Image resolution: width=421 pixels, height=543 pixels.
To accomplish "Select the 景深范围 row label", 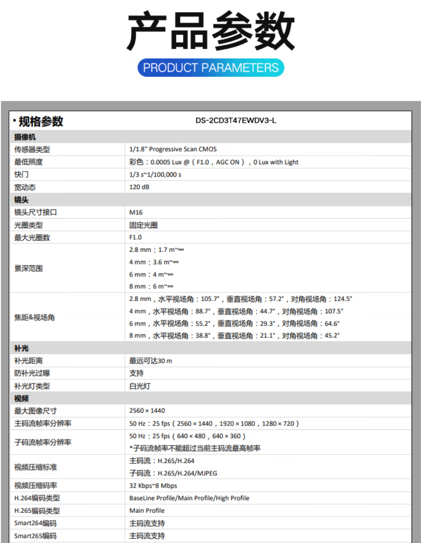I will pyautogui.click(x=28, y=268).
